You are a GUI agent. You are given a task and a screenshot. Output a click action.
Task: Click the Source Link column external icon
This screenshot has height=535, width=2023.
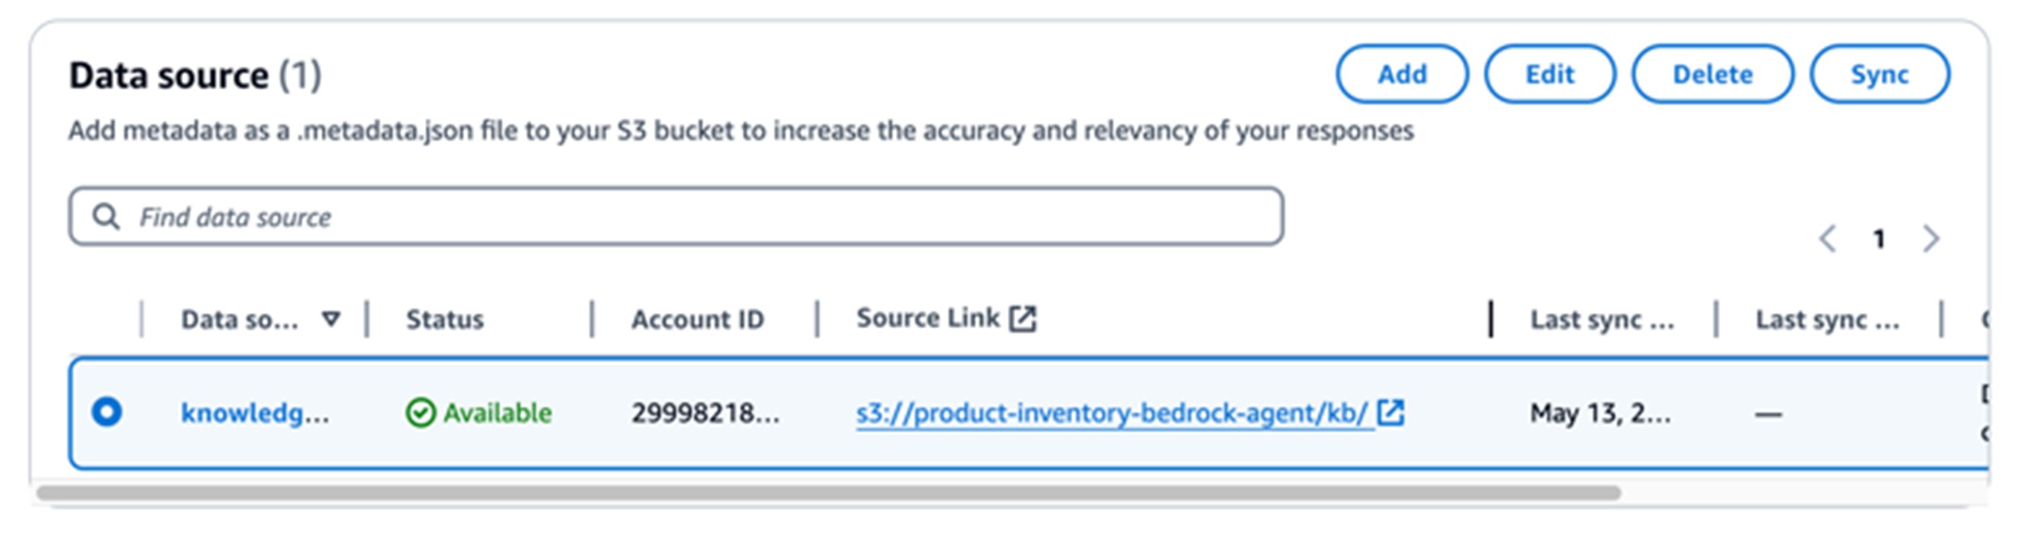tap(1022, 319)
